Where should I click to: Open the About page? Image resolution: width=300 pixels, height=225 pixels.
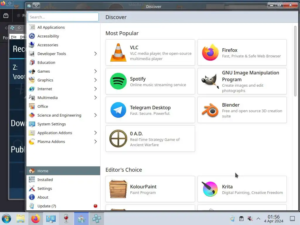coord(63,197)
